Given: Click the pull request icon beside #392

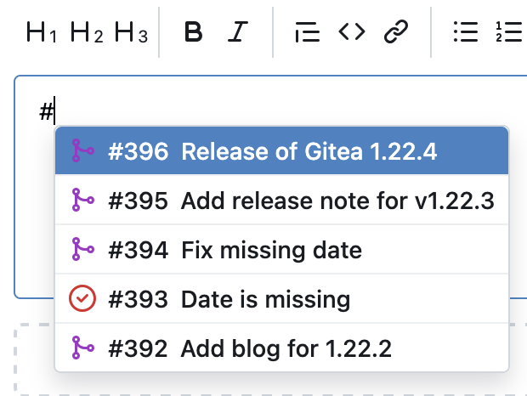Looking at the screenshot, I should click(x=82, y=348).
